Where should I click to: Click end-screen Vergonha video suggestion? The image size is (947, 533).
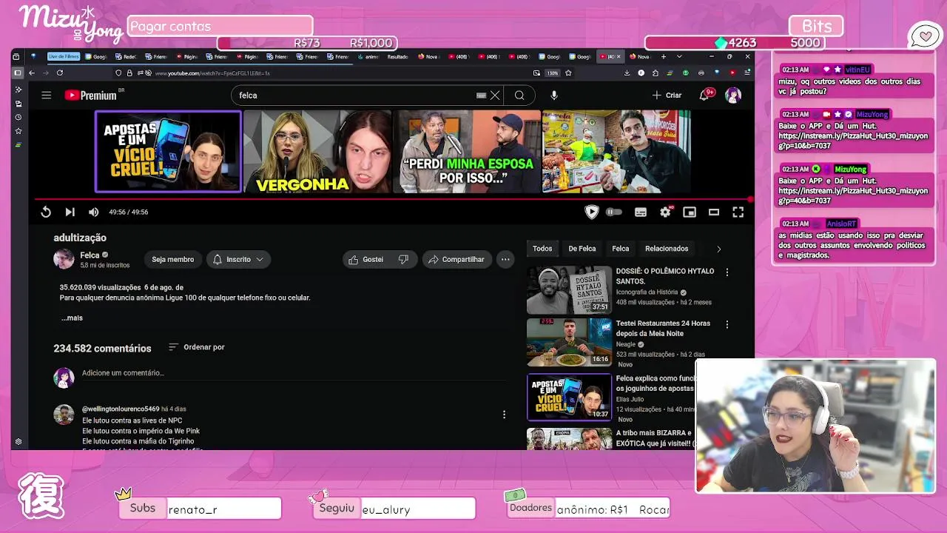point(317,152)
